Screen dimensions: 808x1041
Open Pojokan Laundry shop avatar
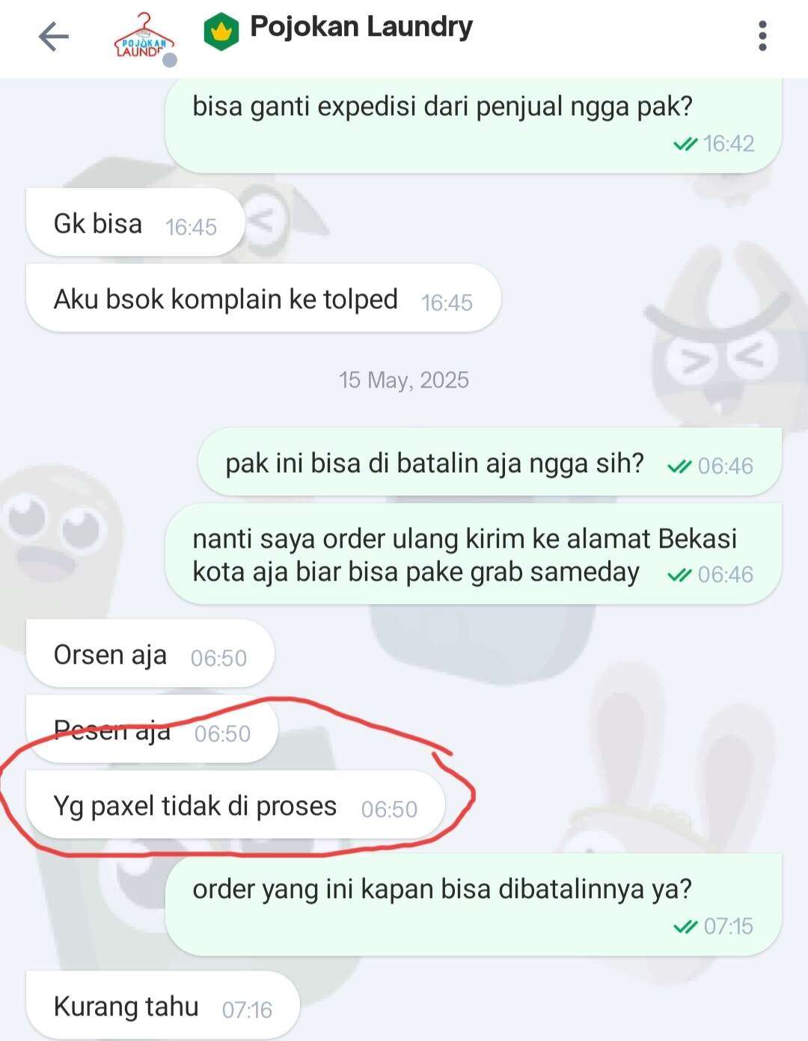tap(144, 37)
